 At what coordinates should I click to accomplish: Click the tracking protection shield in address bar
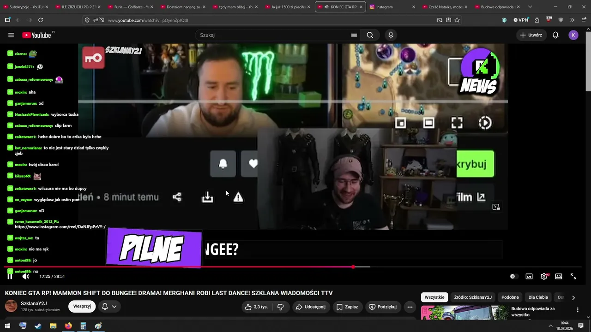tap(87, 20)
